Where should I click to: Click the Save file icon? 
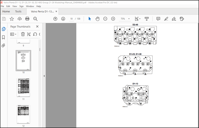tap(4, 19)
